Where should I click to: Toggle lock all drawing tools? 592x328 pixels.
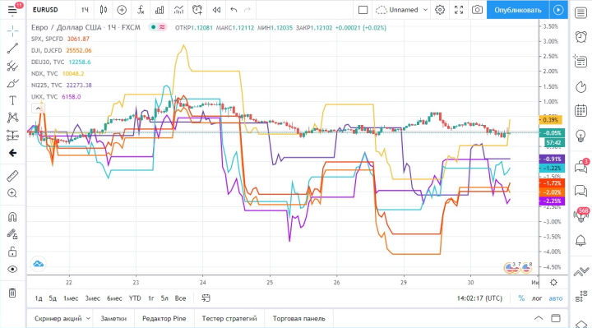(x=12, y=252)
